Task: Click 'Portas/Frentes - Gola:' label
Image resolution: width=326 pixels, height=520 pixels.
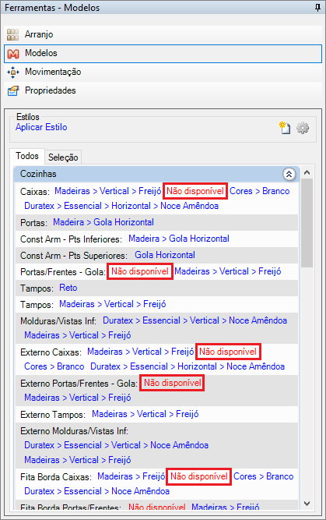Action: [62, 272]
